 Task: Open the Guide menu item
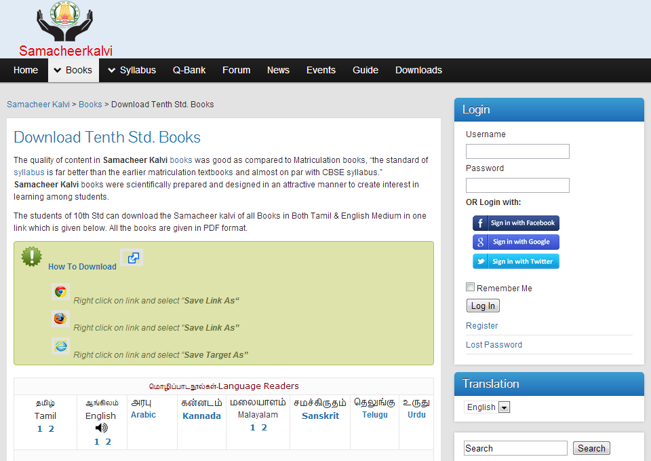[x=366, y=70]
